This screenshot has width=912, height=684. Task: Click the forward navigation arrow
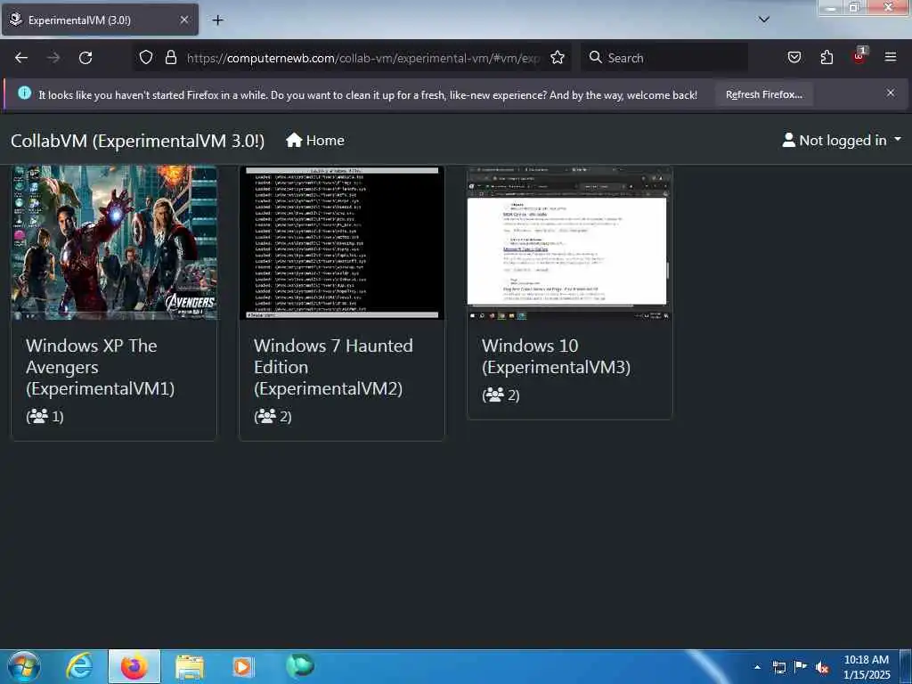coord(53,58)
